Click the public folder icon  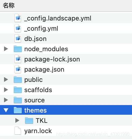pyautogui.click(x=18, y=79)
